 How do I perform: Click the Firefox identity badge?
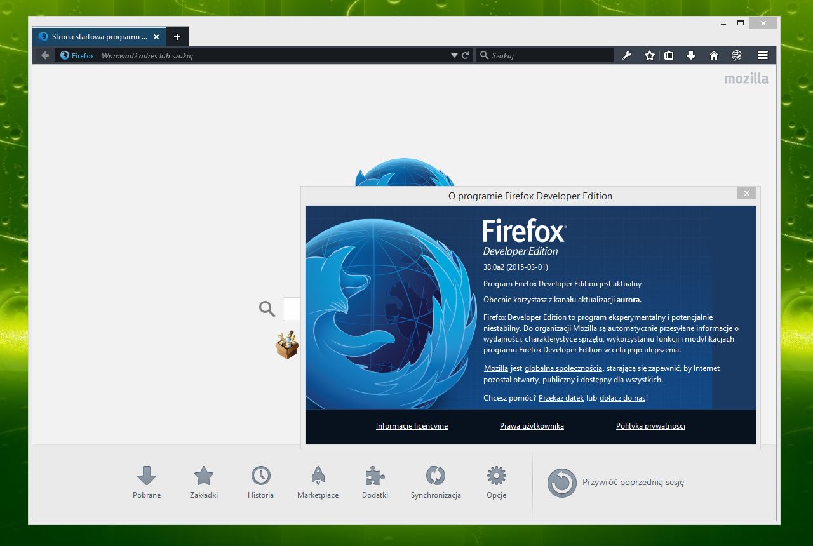[77, 55]
